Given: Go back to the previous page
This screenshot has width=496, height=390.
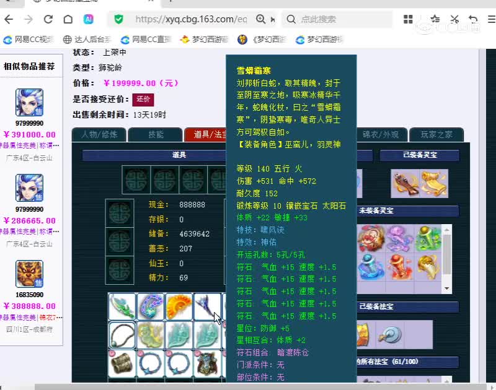Looking at the screenshot, I should [x=9, y=19].
